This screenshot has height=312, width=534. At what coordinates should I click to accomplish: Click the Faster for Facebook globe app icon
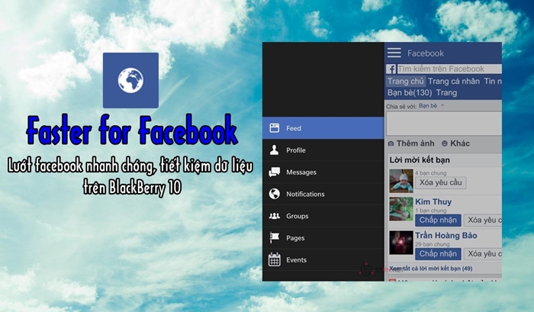click(130, 80)
